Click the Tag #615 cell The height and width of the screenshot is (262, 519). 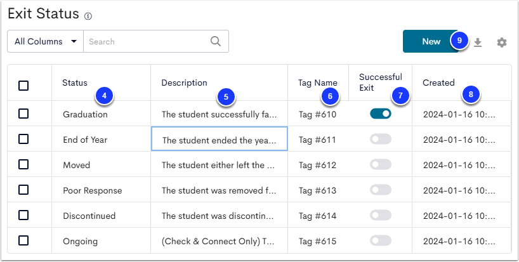(x=317, y=242)
